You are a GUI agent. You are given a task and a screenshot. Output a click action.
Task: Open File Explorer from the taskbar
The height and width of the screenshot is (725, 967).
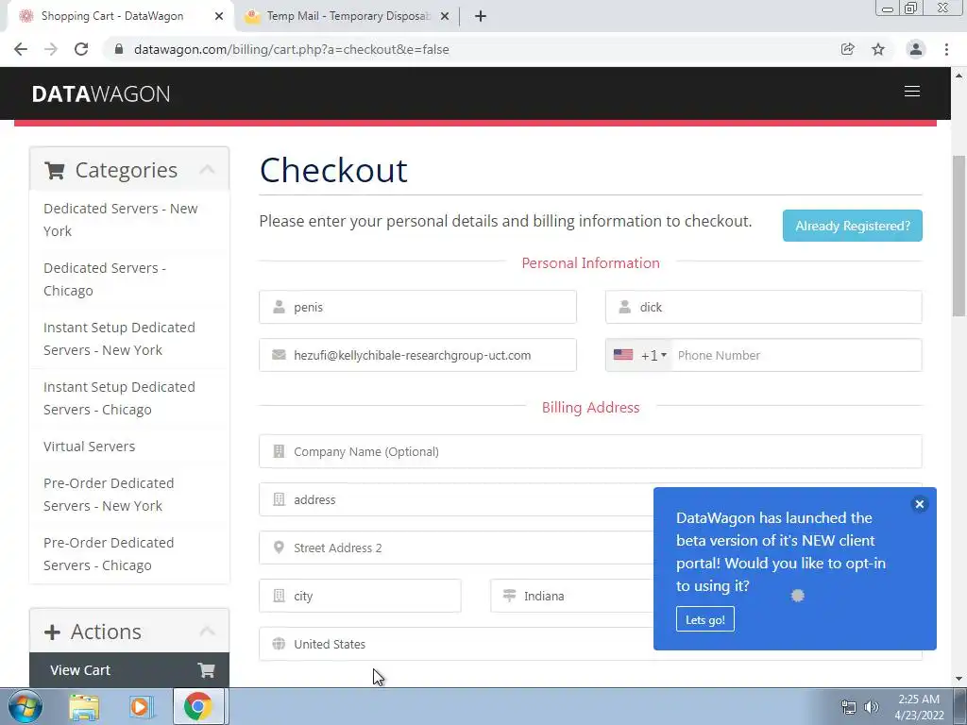coord(84,706)
